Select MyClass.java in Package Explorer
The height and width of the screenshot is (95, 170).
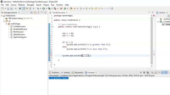[x=18, y=32]
